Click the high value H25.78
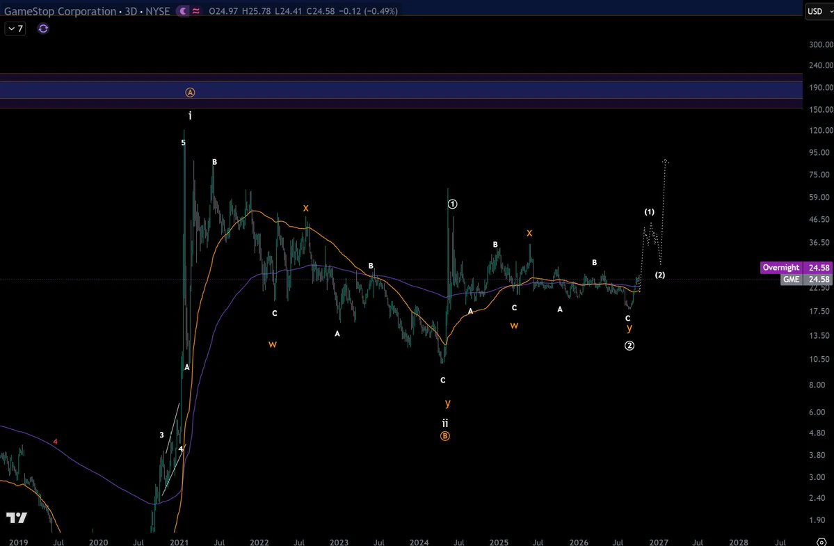The height and width of the screenshot is (546, 834). [x=257, y=11]
